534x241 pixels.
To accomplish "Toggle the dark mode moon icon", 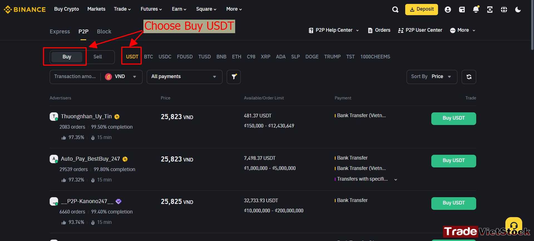I will click(x=518, y=10).
